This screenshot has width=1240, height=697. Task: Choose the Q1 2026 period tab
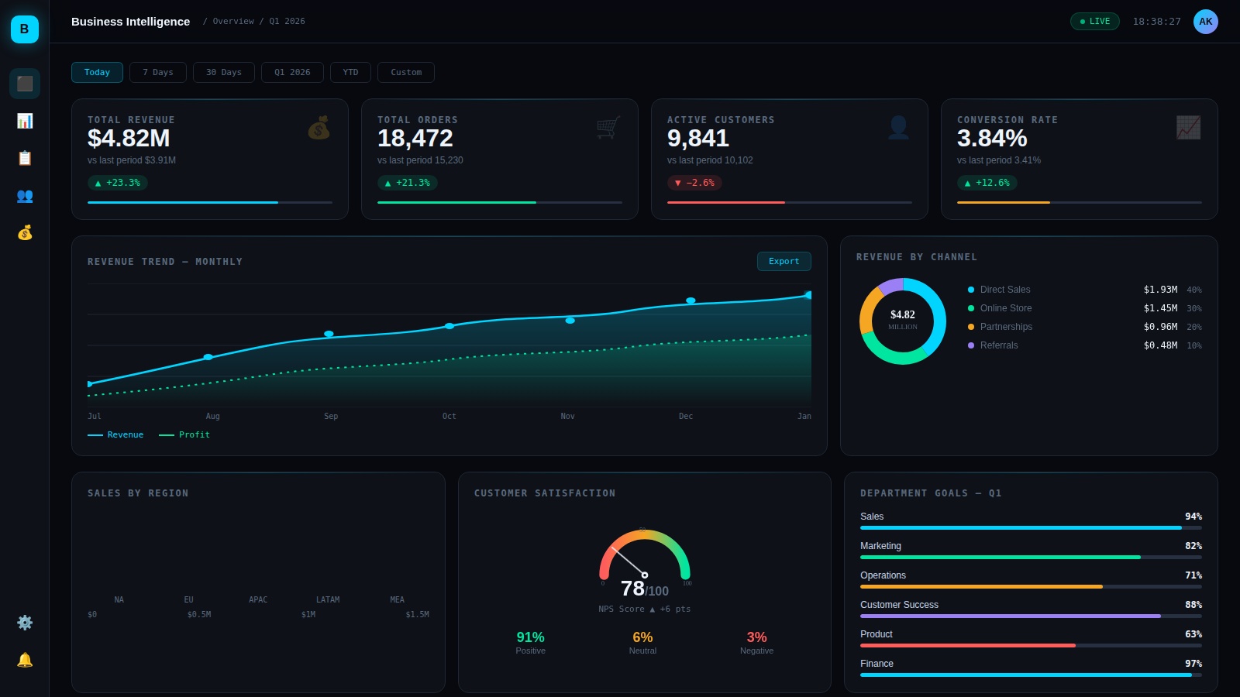coord(292,73)
